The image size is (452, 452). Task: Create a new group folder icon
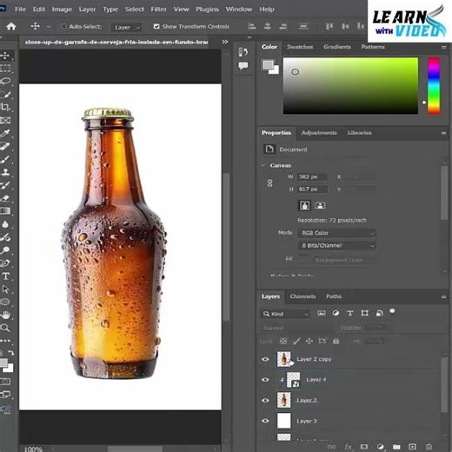[396, 447]
